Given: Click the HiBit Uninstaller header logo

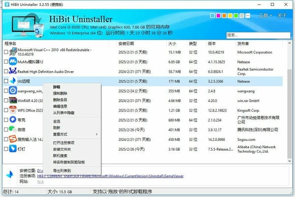Looking at the screenshot, I should coord(28,25).
